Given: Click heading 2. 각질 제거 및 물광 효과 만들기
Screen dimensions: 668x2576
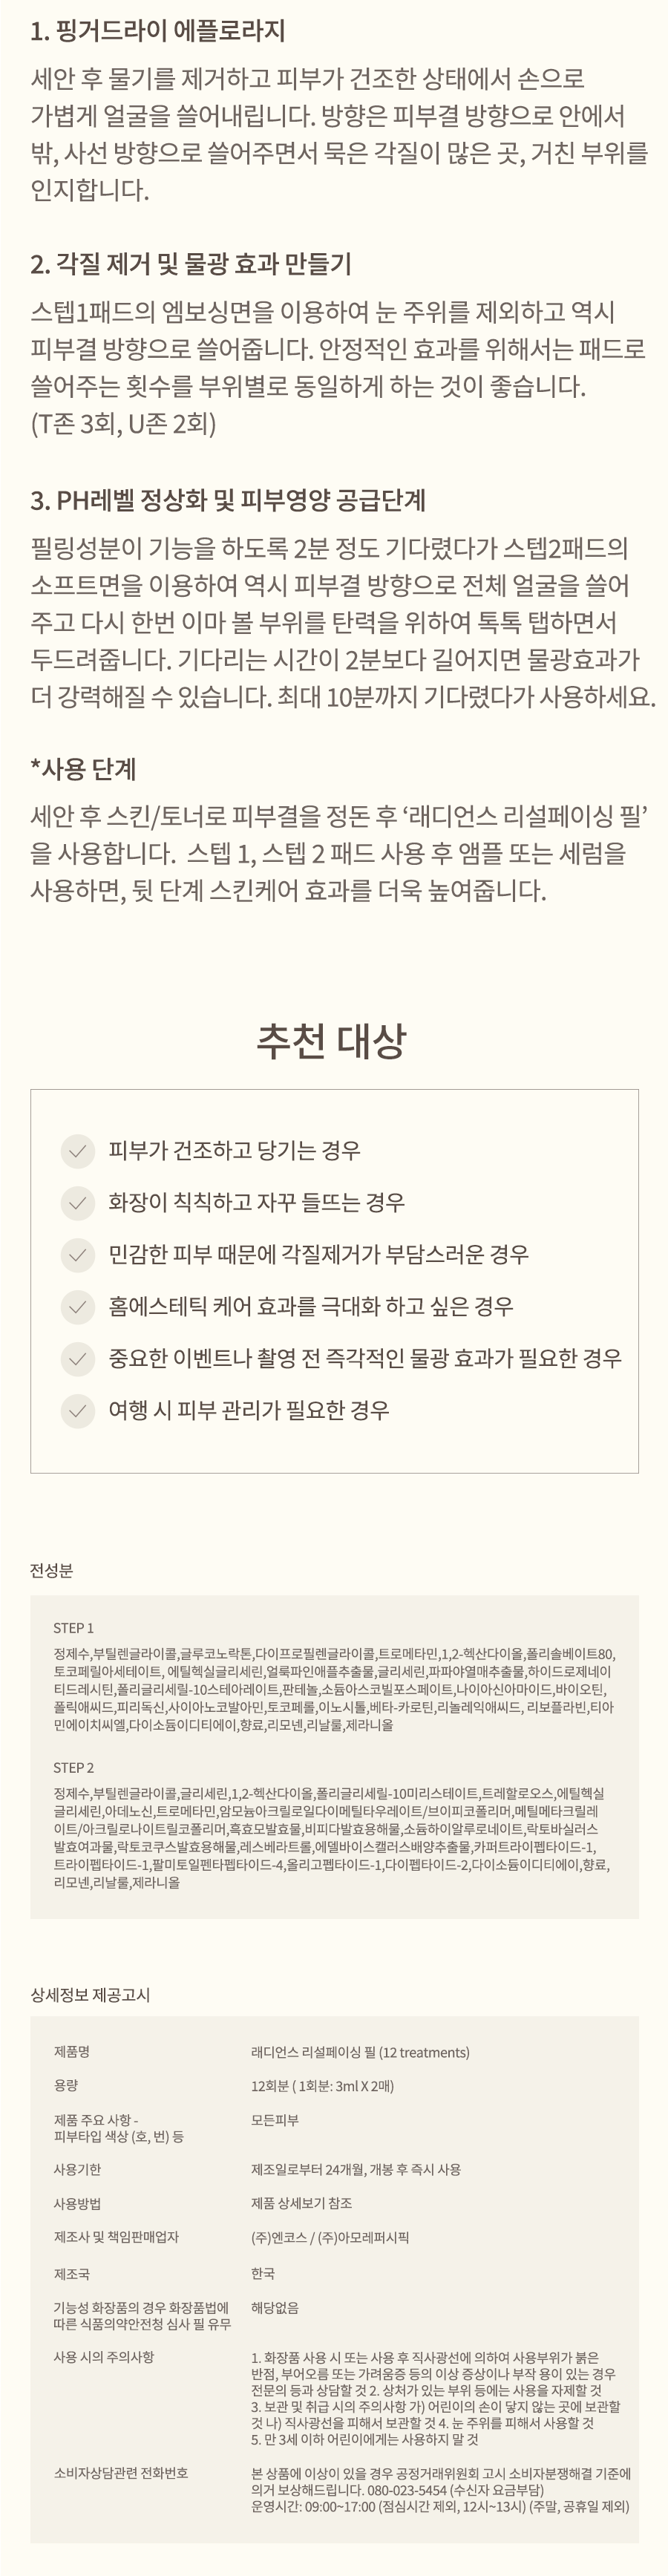Looking at the screenshot, I should click(191, 265).
